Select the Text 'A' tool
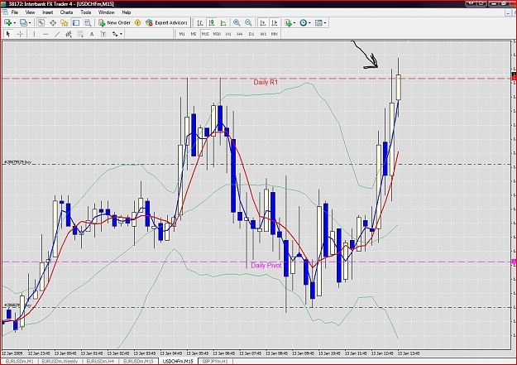The height and width of the screenshot is (365, 517). pyautogui.click(x=92, y=34)
